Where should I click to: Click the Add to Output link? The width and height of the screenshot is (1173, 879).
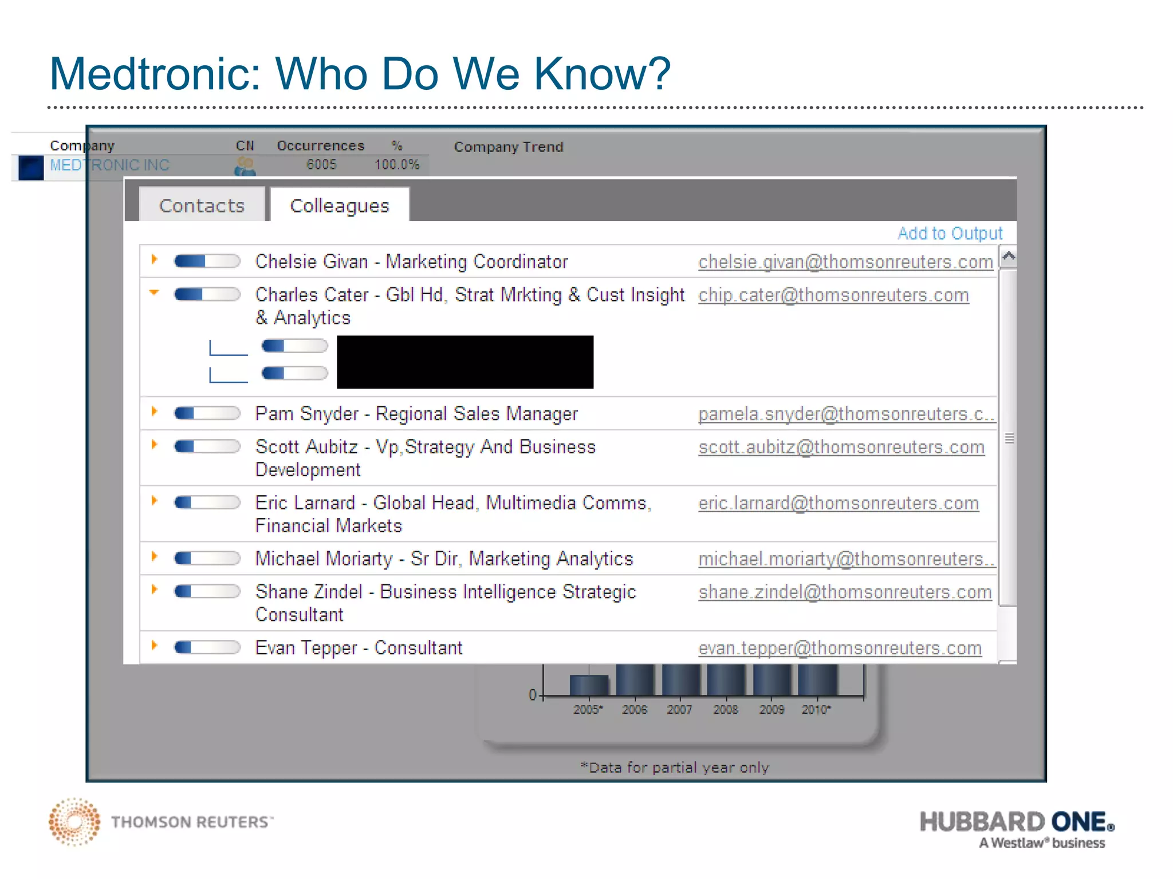[x=950, y=233]
